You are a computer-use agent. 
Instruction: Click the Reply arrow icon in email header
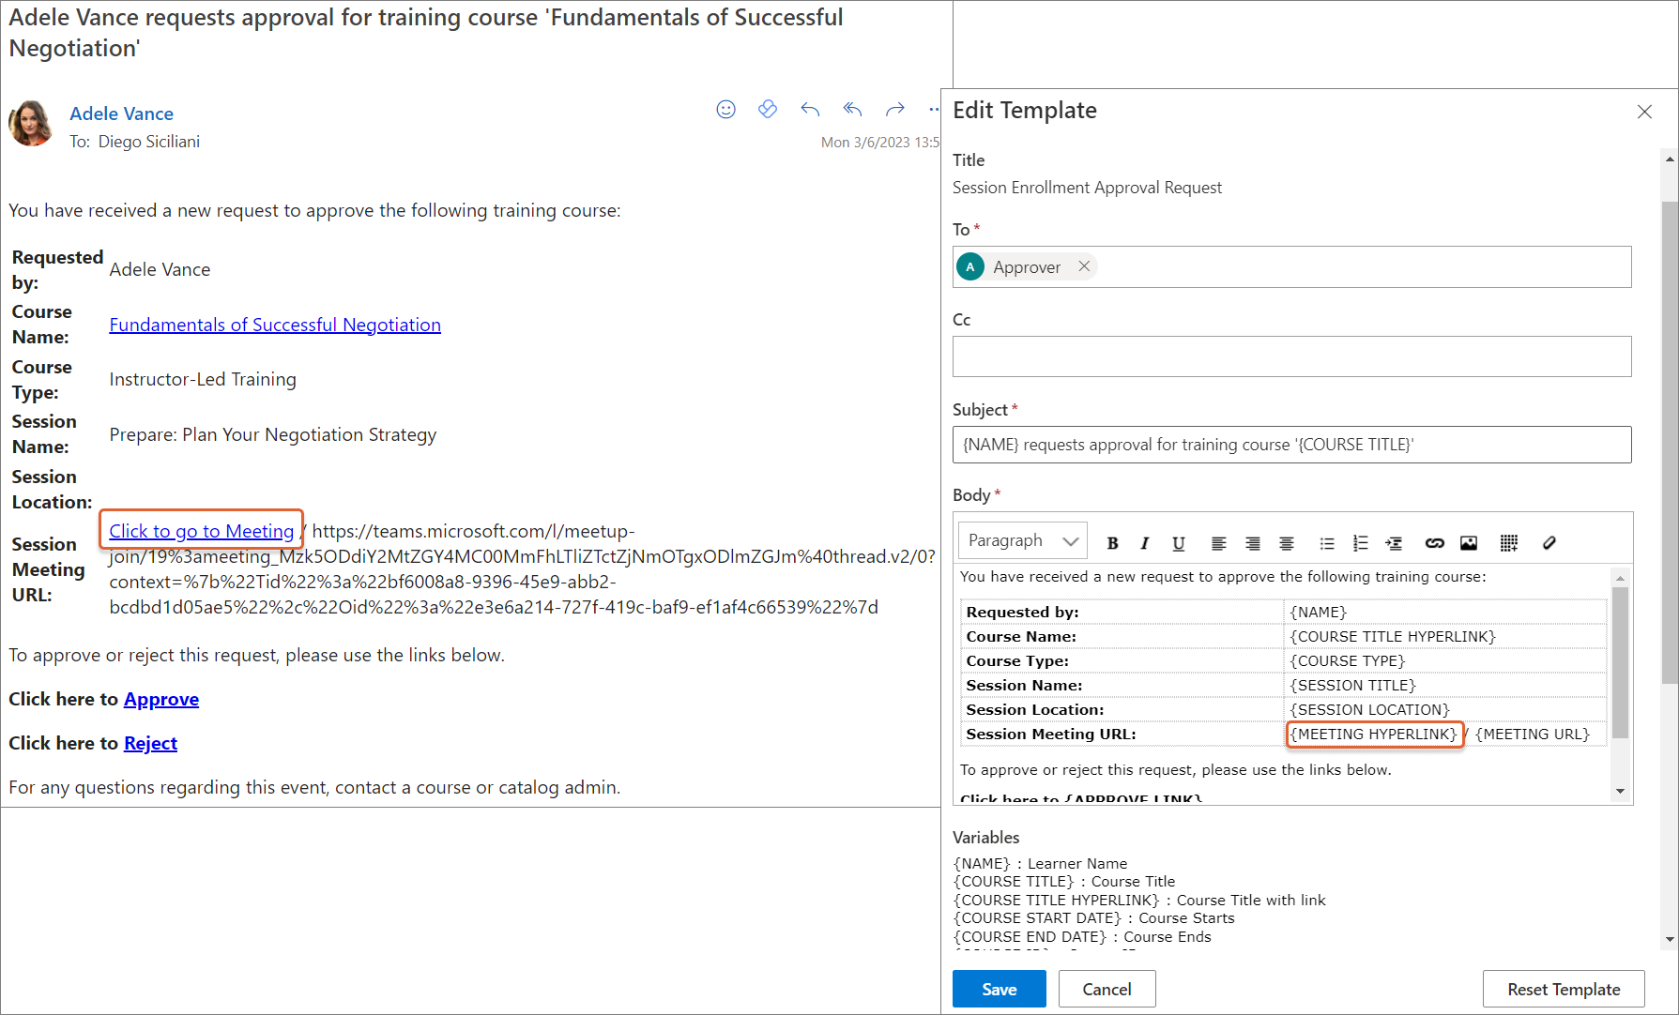[x=810, y=110]
